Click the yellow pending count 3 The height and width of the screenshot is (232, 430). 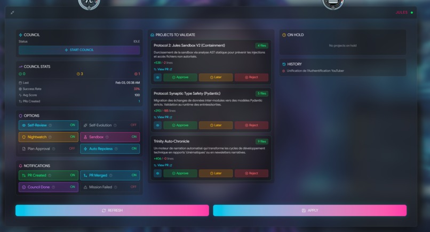tap(80, 74)
